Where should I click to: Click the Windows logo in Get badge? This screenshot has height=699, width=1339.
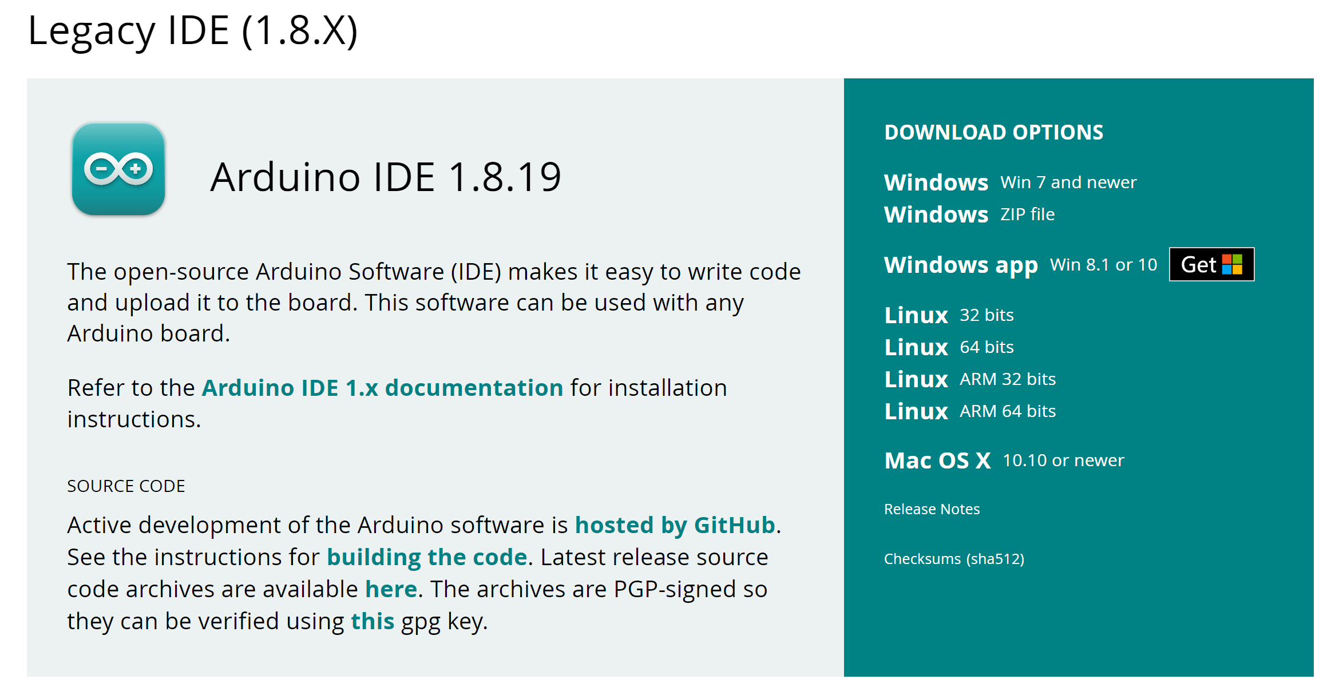(x=1232, y=264)
